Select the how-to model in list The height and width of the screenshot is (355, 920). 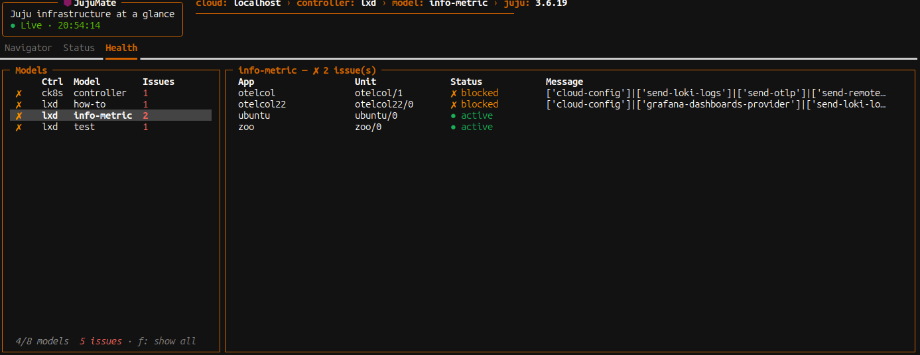coord(90,105)
